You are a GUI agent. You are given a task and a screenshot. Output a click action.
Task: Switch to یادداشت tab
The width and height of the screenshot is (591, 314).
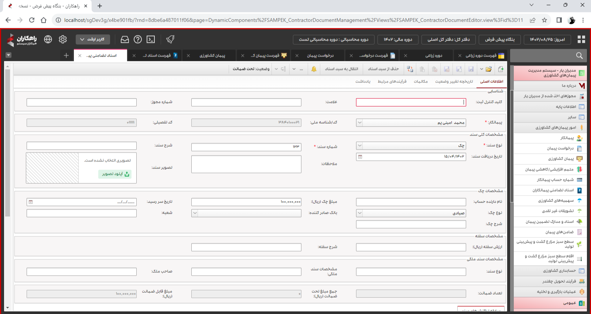pos(363,82)
